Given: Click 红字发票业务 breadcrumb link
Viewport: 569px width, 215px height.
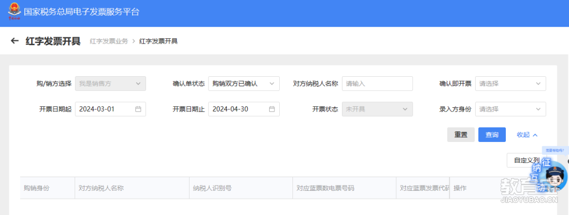Looking at the screenshot, I should click(109, 41).
